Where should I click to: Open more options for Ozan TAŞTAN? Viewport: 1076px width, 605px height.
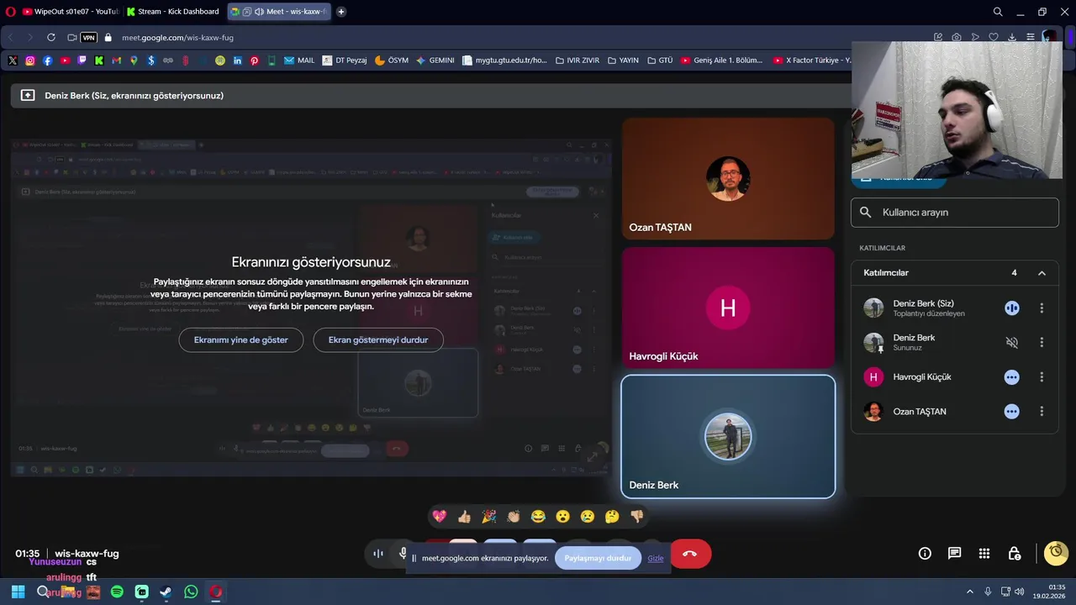point(1042,412)
